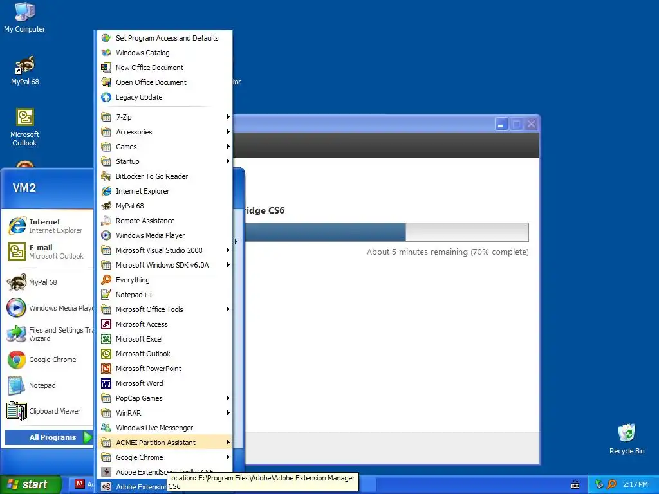This screenshot has width=659, height=494.
Task: Minimize the Adobe installer window
Action: 501,124
